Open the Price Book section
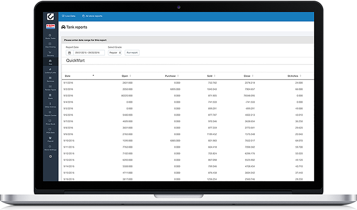Viewport: 357px width, 210px height. click(50, 122)
